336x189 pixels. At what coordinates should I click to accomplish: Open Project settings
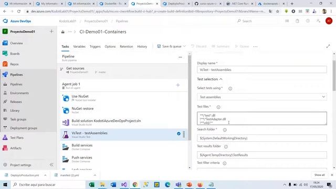pos(20,165)
